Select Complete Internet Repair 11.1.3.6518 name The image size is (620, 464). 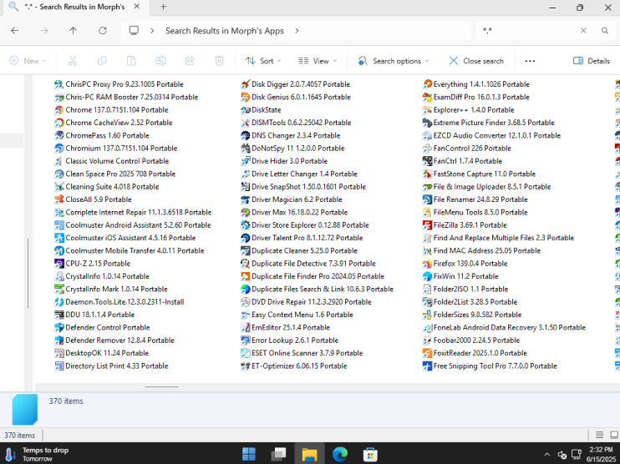(x=139, y=213)
